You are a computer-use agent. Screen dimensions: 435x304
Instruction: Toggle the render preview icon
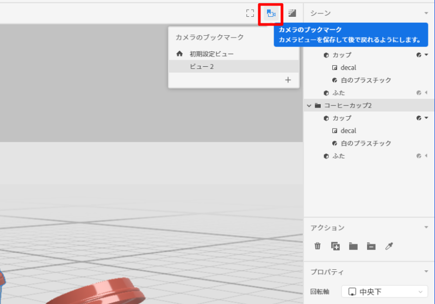(292, 13)
